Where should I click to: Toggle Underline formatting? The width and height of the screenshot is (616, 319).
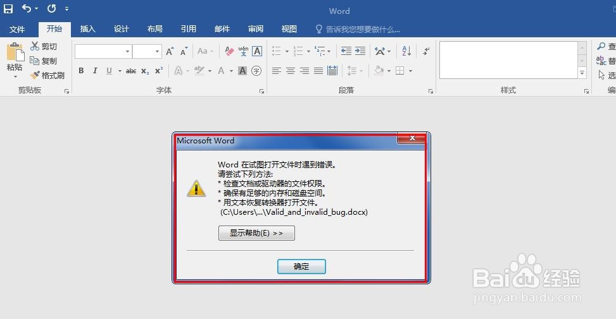tap(109, 71)
